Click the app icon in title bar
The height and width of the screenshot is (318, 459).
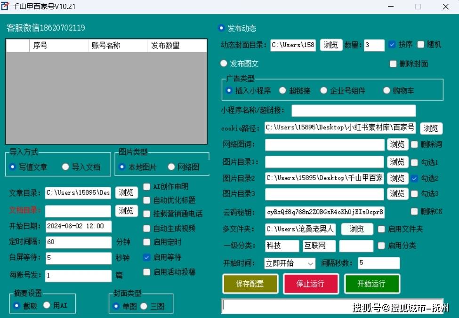click(5, 6)
